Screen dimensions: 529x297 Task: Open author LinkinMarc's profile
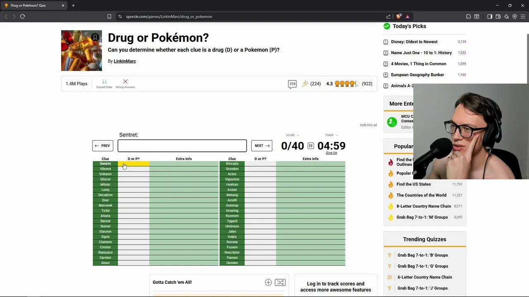(x=125, y=61)
